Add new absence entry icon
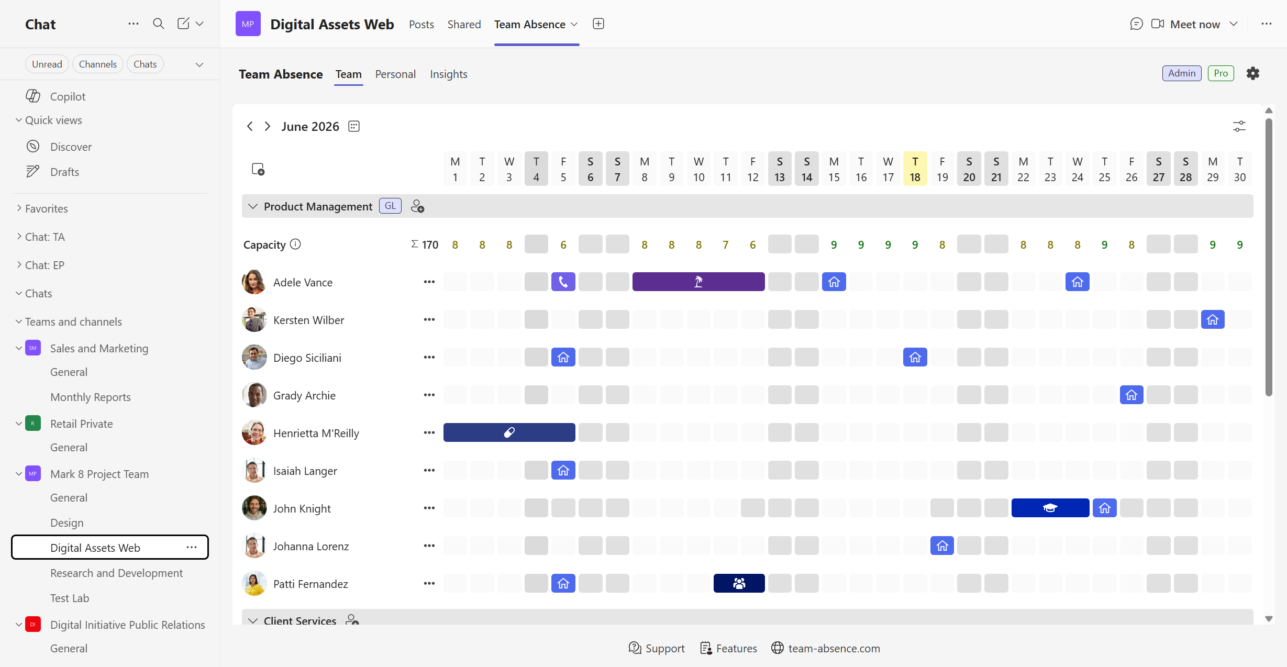This screenshot has width=1287, height=667. pyautogui.click(x=258, y=169)
